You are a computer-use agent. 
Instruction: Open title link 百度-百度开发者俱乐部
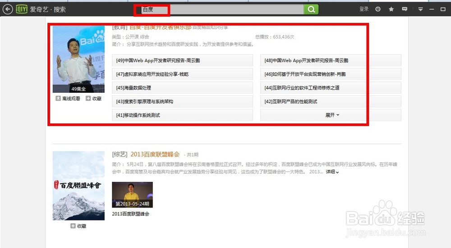tap(160, 27)
